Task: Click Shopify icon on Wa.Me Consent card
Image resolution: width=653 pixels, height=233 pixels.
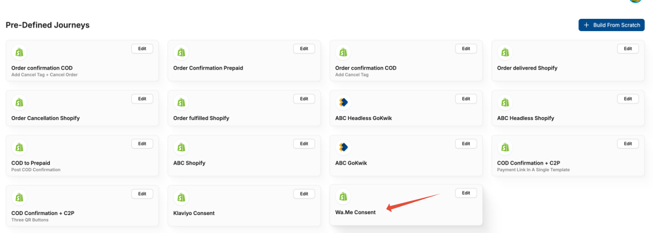Action: [x=343, y=197]
